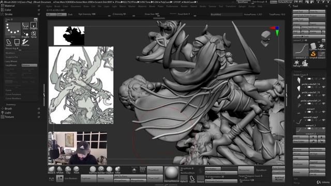This screenshot has height=186, width=331.
Task: Open the Preferences menu
Action: pos(172,6)
